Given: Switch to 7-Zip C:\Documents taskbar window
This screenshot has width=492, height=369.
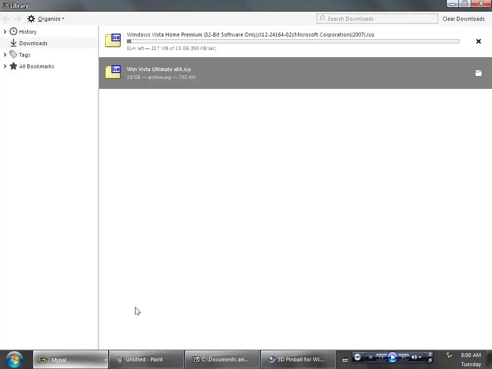Looking at the screenshot, I should point(222,359).
